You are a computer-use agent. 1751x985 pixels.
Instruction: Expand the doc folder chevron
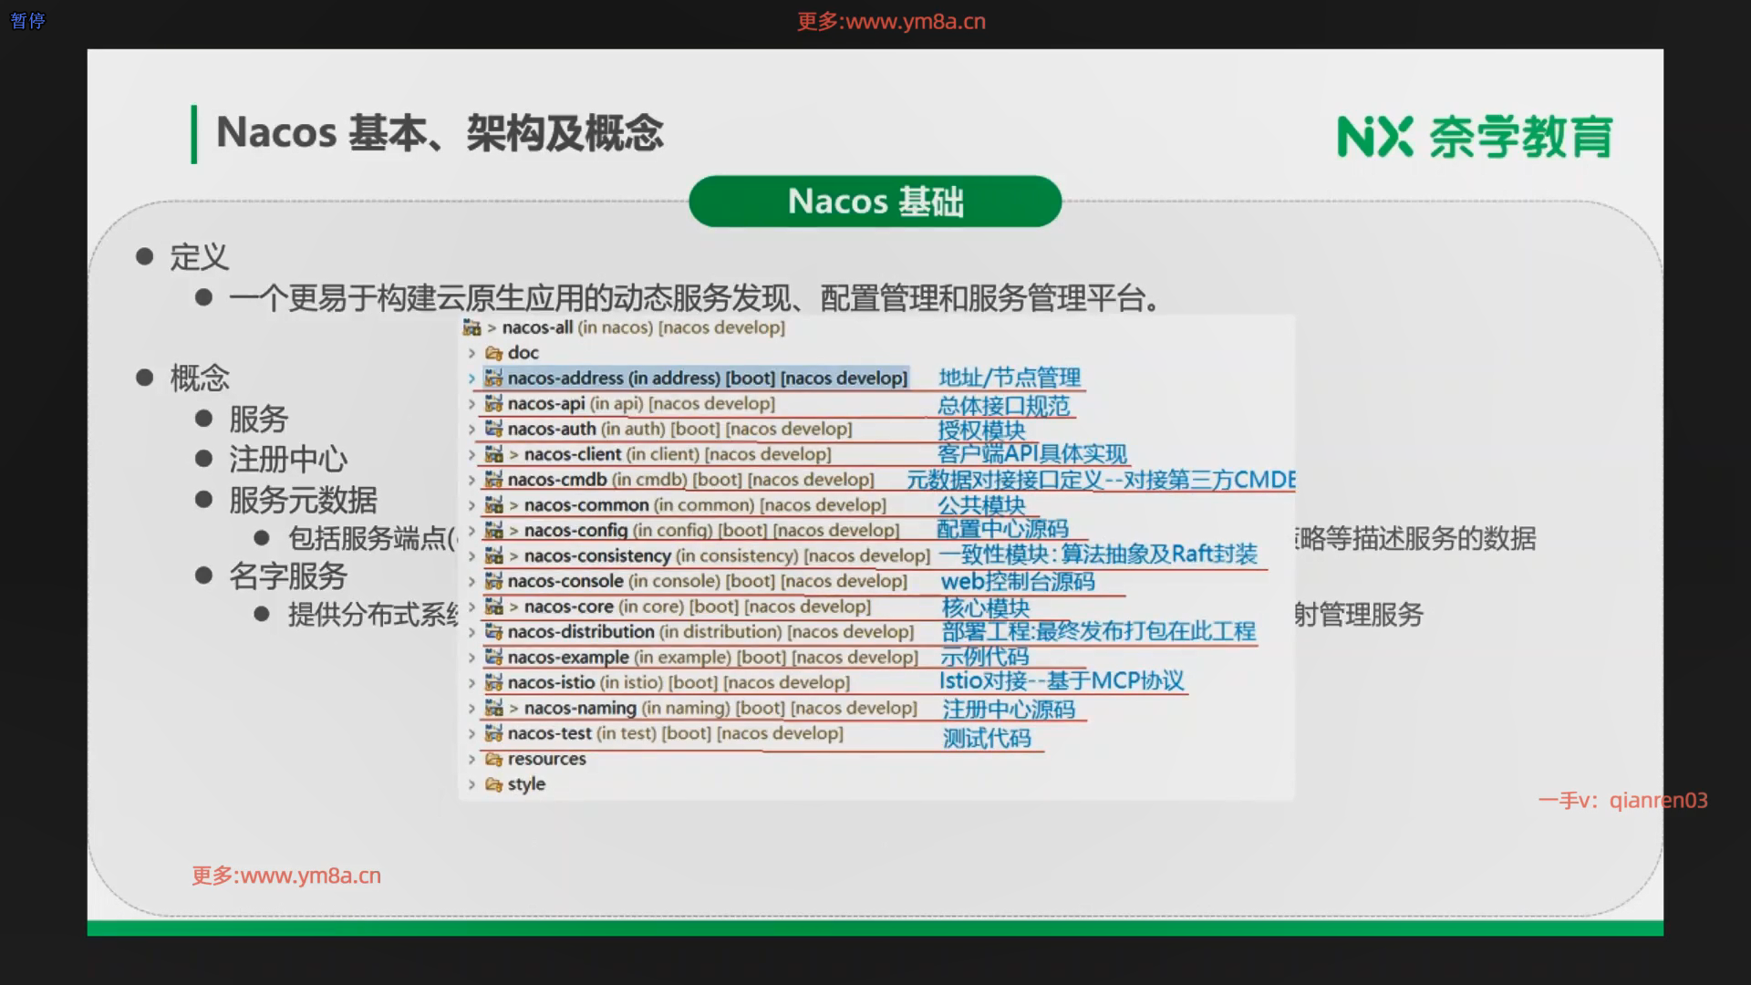471,353
